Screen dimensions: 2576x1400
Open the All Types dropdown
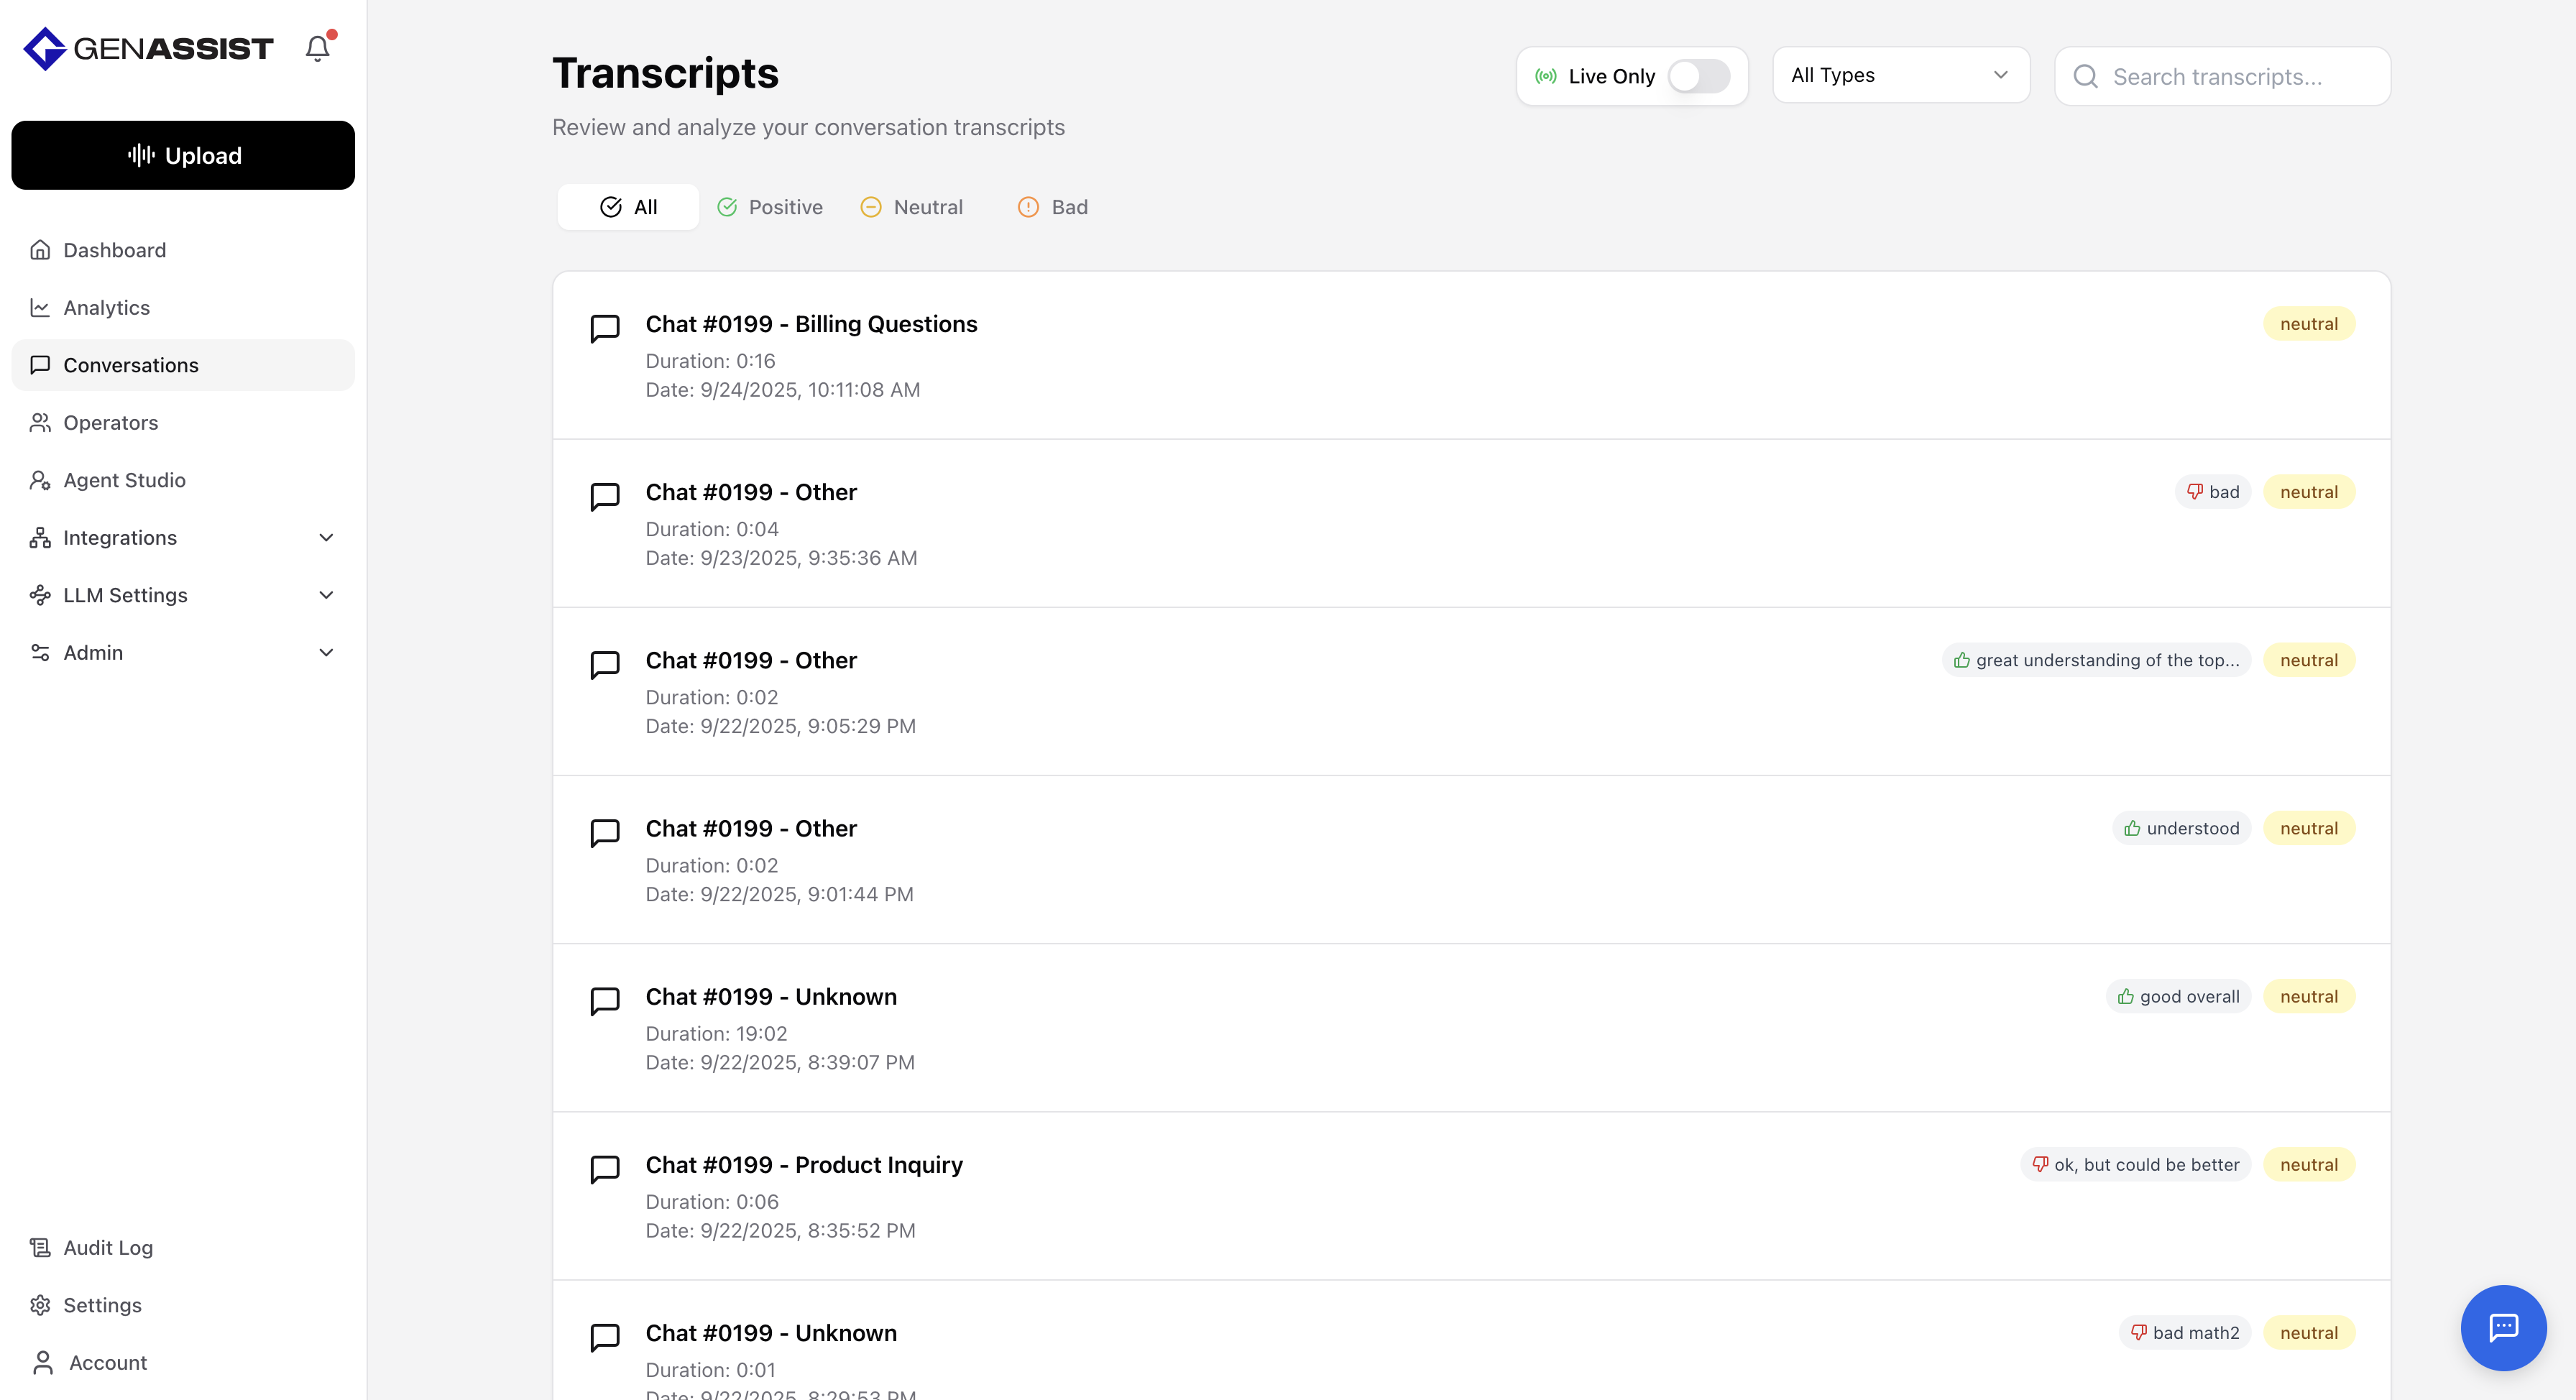pyautogui.click(x=1900, y=75)
